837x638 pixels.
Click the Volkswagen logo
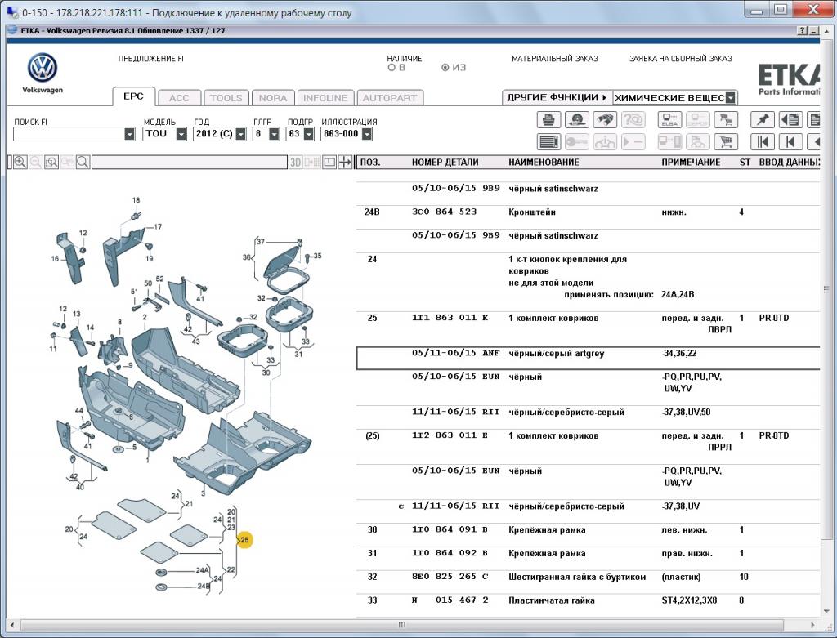43,68
